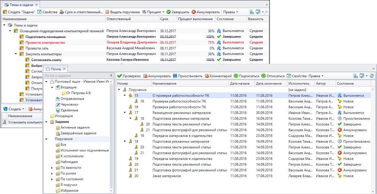Open the Правка menu in the Темы и задачи toolbar
Viewport: 377px width, 194px height.
[230, 12]
